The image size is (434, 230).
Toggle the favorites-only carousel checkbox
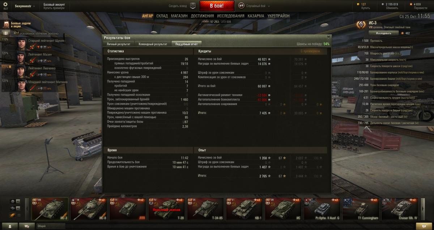click(x=19, y=215)
